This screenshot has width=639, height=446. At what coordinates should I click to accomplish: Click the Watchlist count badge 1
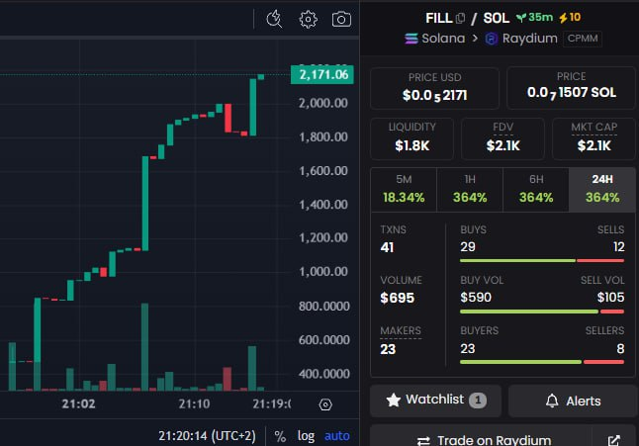pyautogui.click(x=478, y=401)
